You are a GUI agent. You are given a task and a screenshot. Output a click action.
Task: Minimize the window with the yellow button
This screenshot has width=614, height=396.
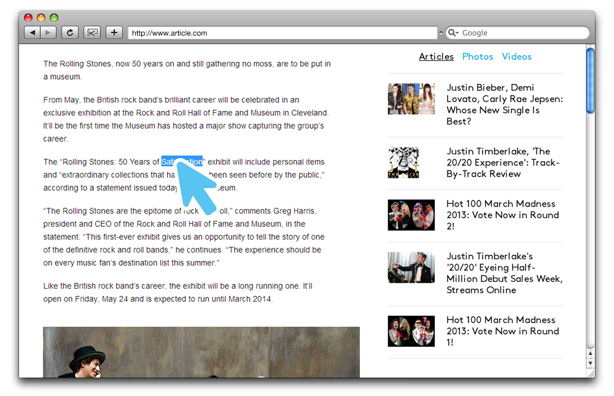tap(41, 18)
